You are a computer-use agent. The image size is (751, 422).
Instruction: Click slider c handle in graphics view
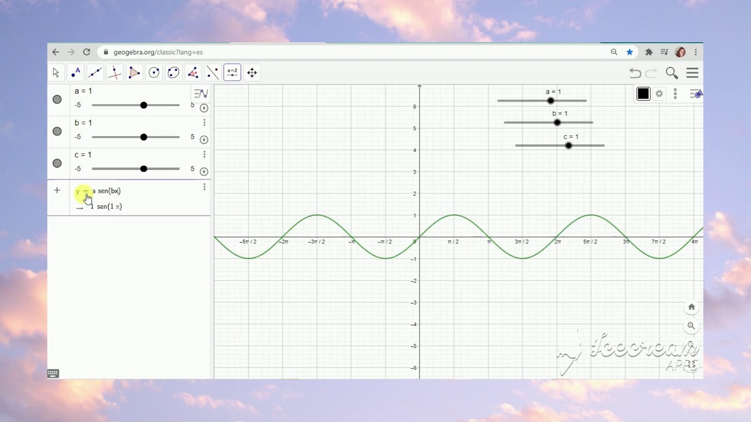click(569, 145)
